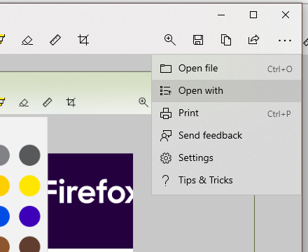Click the eraser icon in the captured image
The width and height of the screenshot is (308, 252).
(24, 103)
